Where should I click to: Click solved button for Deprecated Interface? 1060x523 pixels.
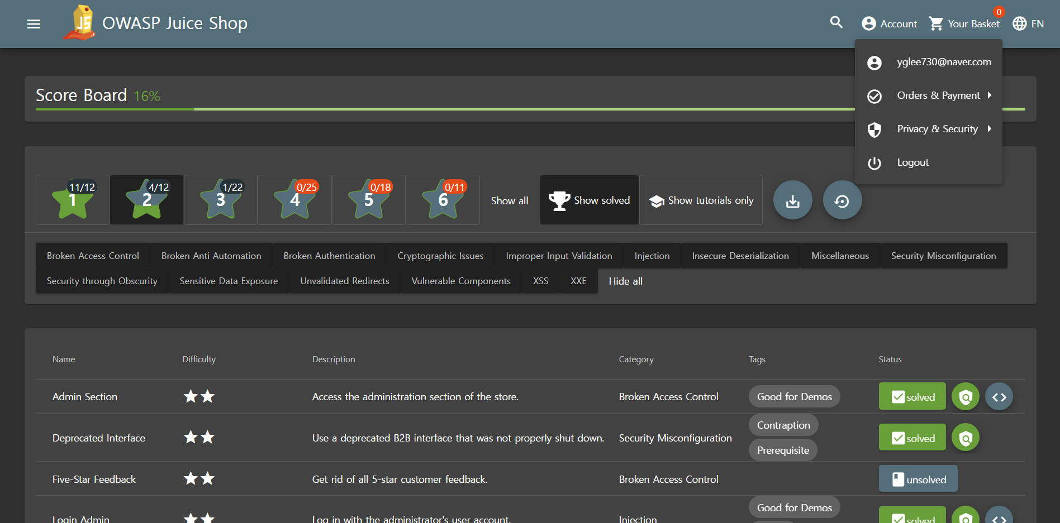pyautogui.click(x=912, y=438)
